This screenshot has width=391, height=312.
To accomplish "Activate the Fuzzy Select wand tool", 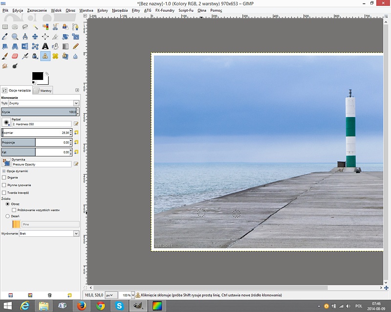I will pyautogui.click(x=35, y=27).
